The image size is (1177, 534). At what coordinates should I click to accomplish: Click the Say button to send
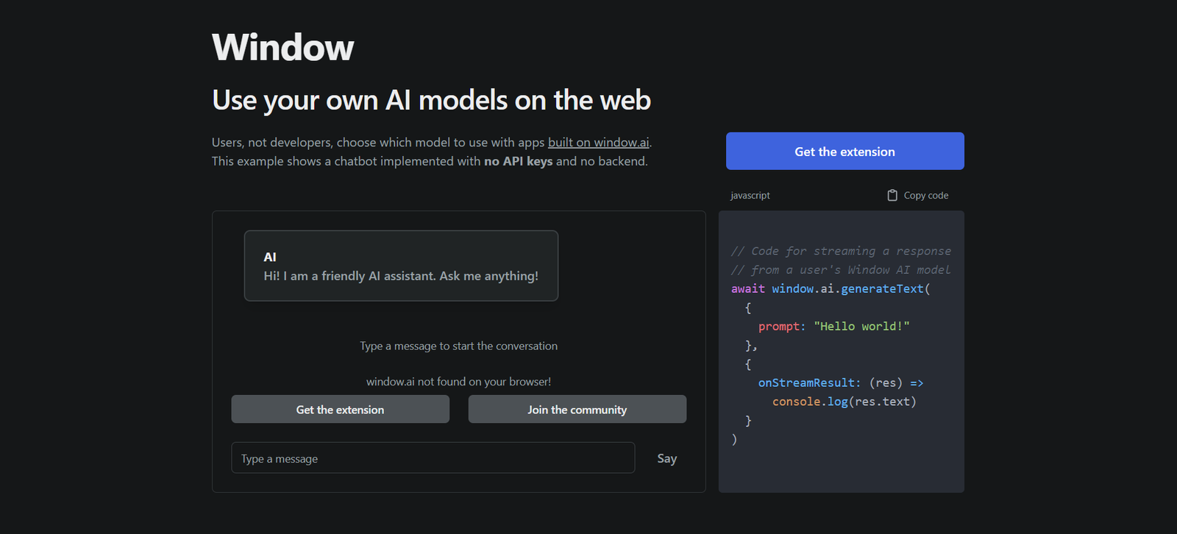pyautogui.click(x=666, y=458)
